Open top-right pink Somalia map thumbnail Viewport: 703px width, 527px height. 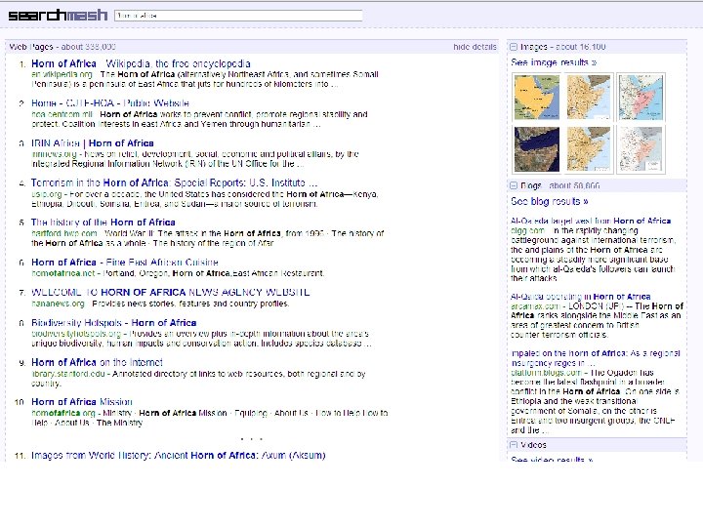point(641,97)
